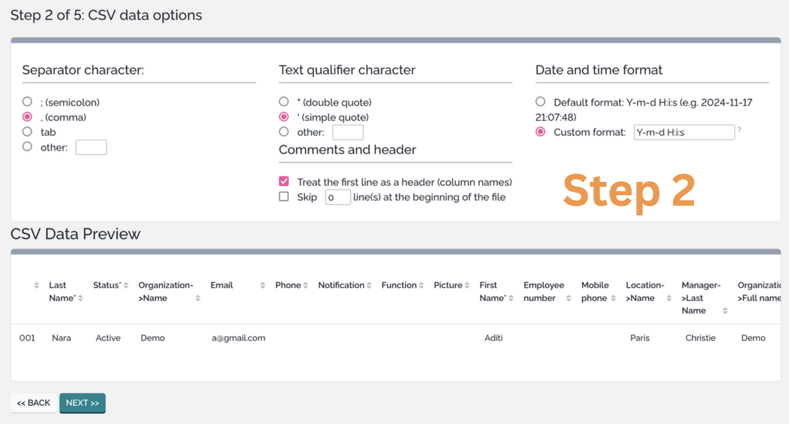The image size is (789, 424).
Task: Go back with the << BACK button
Action: pyautogui.click(x=34, y=403)
